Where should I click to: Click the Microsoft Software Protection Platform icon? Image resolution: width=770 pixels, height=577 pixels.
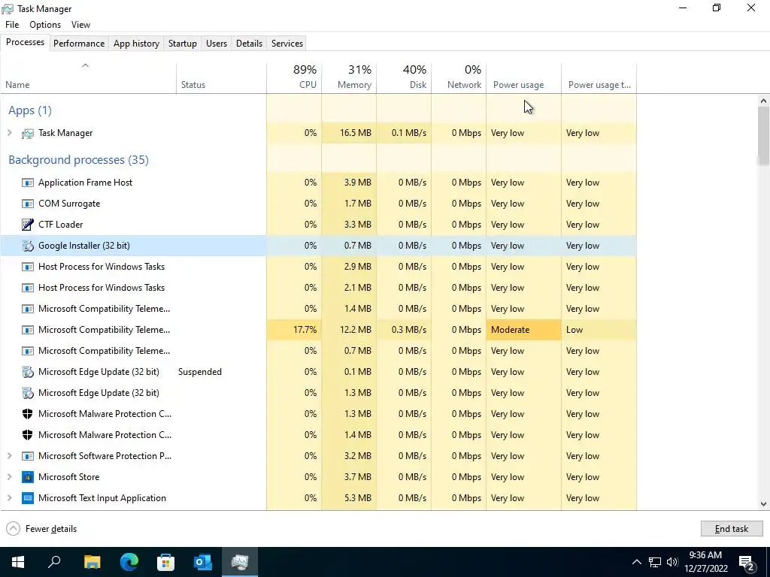28,456
